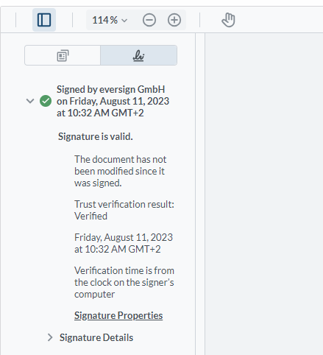Click the Signature is valid text

click(x=96, y=136)
